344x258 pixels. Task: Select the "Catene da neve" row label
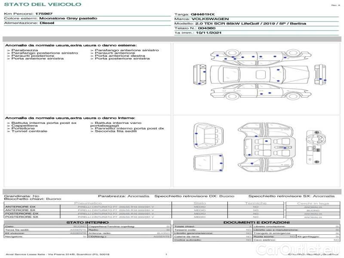pyautogui.click(x=187, y=236)
